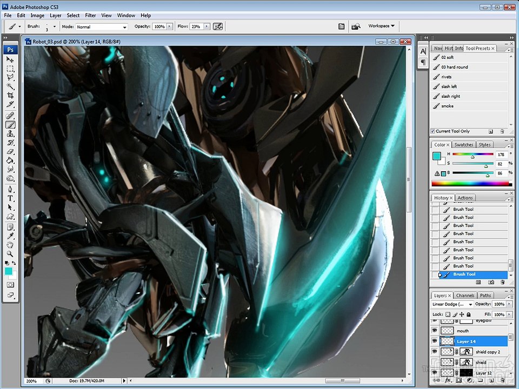
Task: Click Add layer mask icon in Layers panel
Action: point(459,380)
